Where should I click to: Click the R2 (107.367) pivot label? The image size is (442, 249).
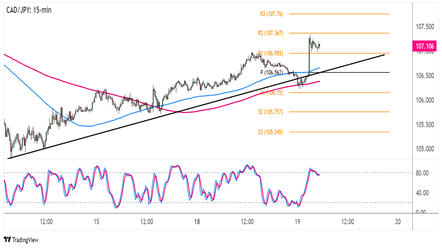(x=270, y=33)
